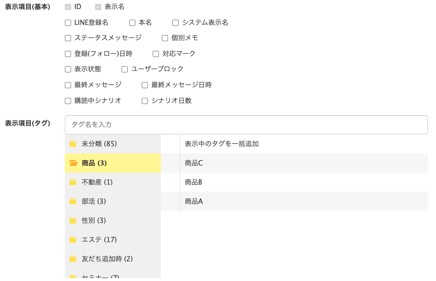Check the ステータスメッセージ option

click(68, 38)
